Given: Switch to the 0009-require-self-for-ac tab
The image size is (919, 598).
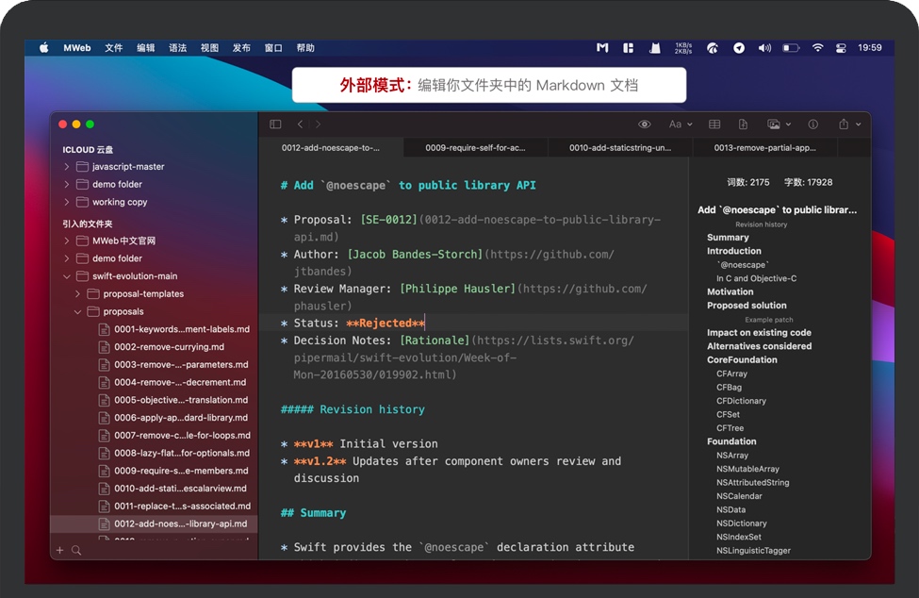Looking at the screenshot, I should (x=477, y=148).
